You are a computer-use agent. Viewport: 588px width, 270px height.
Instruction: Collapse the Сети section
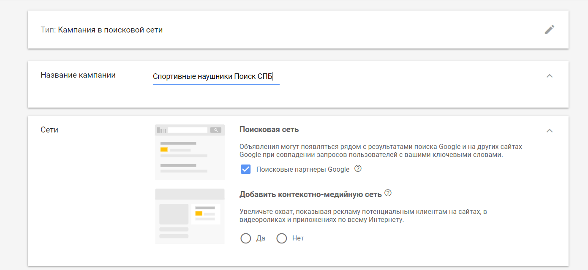tap(550, 131)
